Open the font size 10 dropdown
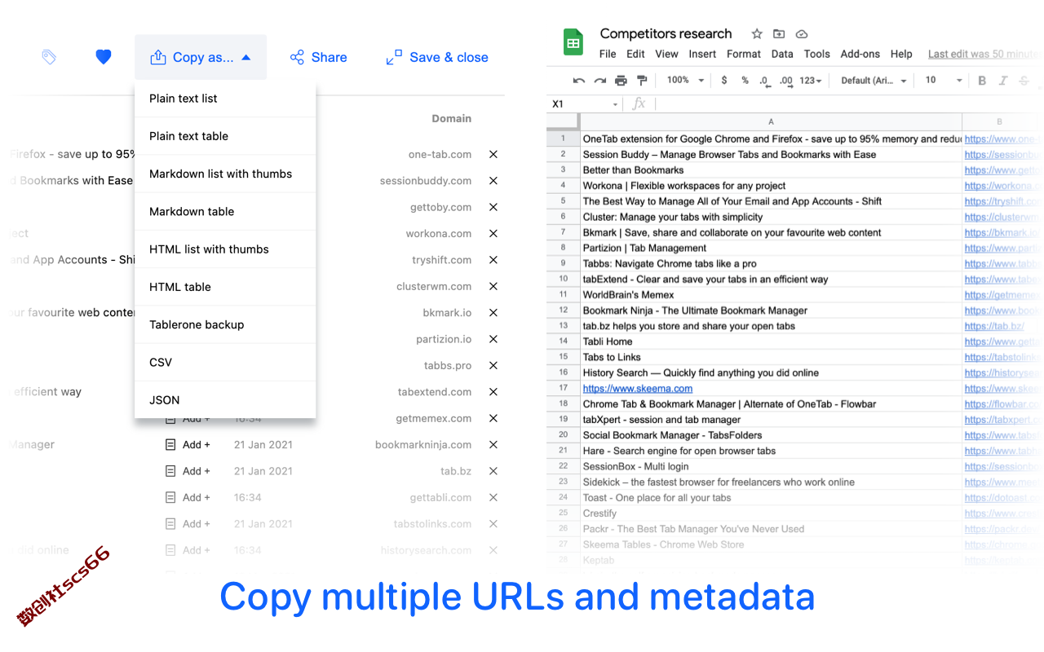Image resolution: width=1044 pixels, height=652 pixels. [x=942, y=81]
